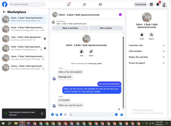The height and width of the screenshot is (126, 171).
Task: Choose a sticker in message composer
Action: coord(61,115)
